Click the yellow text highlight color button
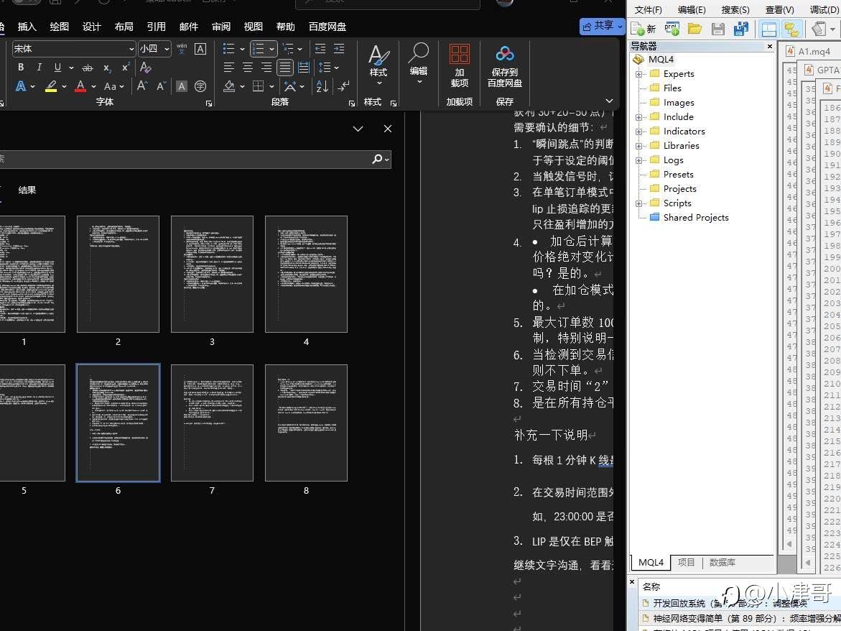Screen dimensions: 841x631 51,86
